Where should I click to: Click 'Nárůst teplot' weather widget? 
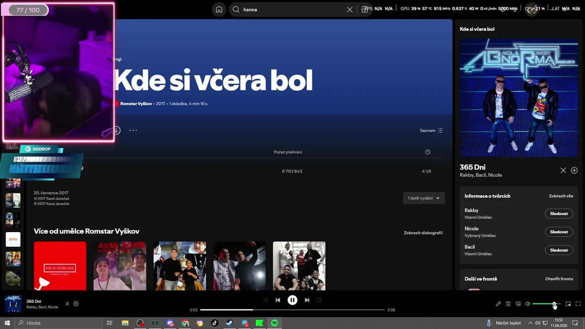[x=503, y=323]
